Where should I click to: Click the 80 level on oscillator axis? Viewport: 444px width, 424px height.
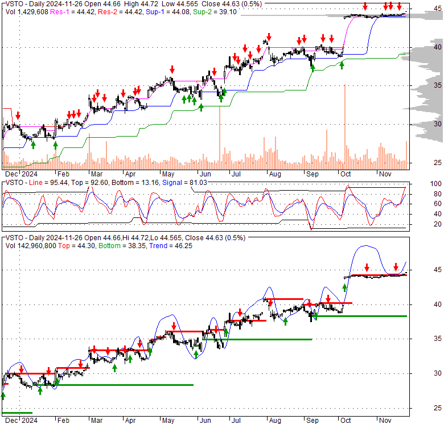pyautogui.click(x=438, y=194)
